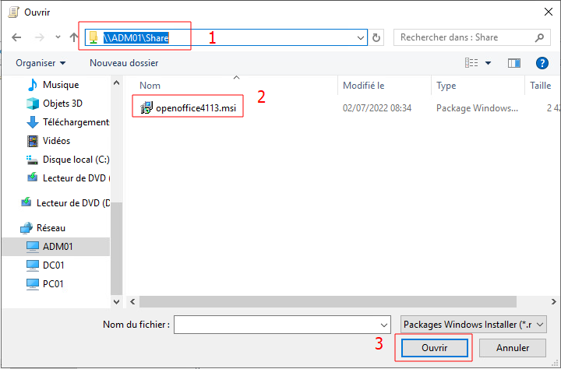Sort files by the Modifié le column
The width and height of the screenshot is (561, 369).
[x=364, y=86]
